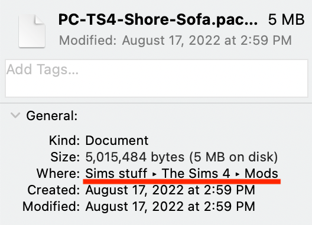Click arrow between The Sims 4 and Mods
The image size is (312, 225).
237,174
